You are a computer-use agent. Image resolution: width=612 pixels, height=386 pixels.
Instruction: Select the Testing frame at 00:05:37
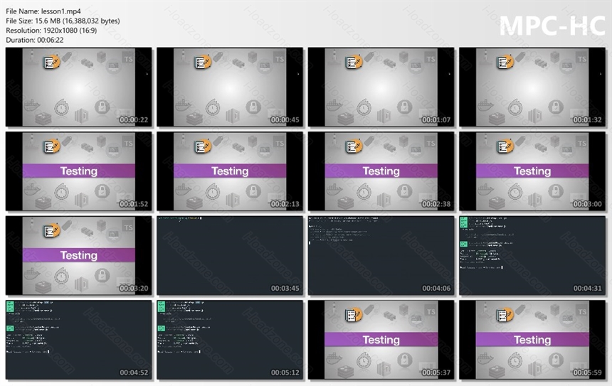coord(381,340)
